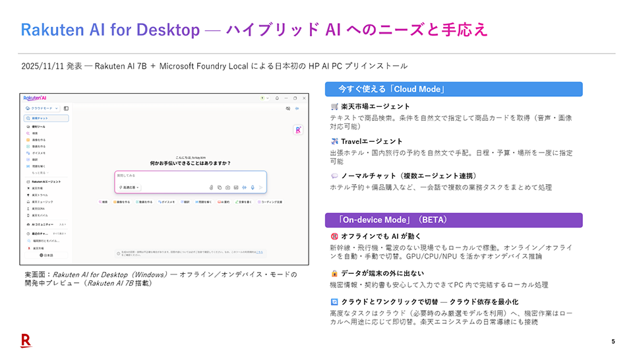Screen dimensions: 633x355
Task: Expand もっと見る in the sidebar
Action: [40, 172]
